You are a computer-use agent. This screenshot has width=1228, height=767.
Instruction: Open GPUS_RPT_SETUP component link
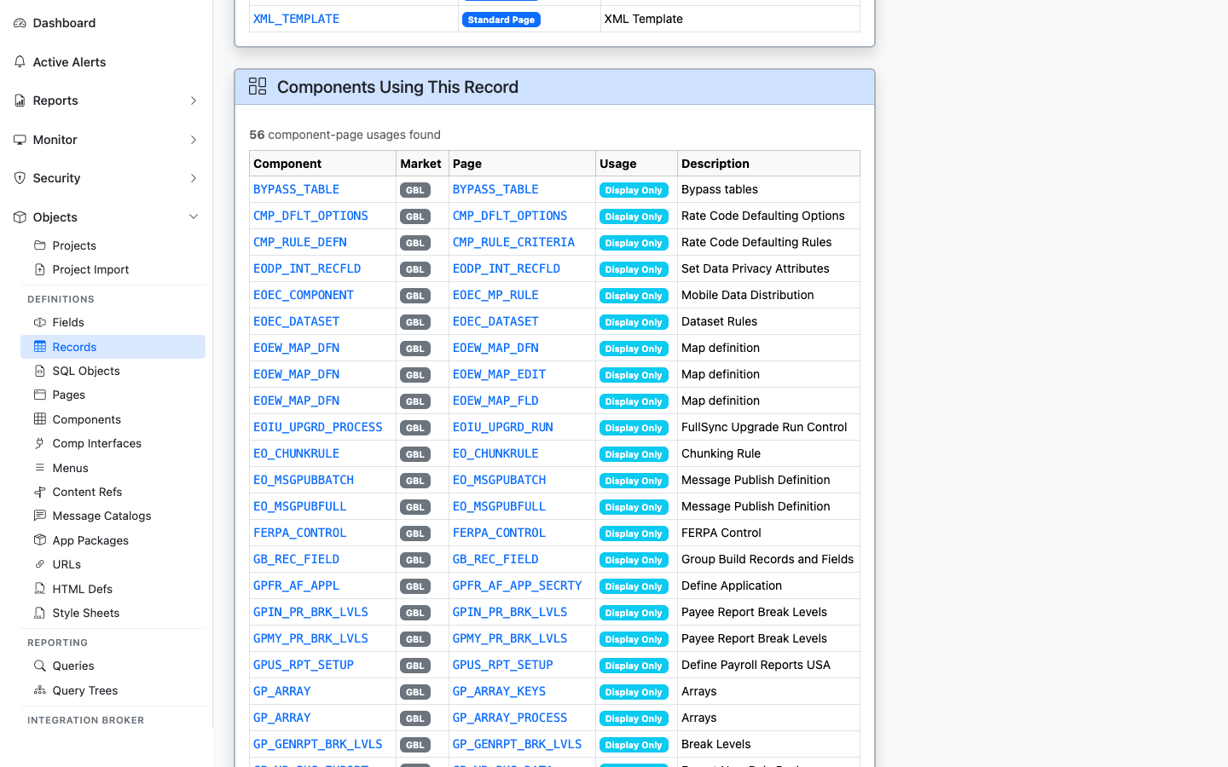tap(303, 665)
